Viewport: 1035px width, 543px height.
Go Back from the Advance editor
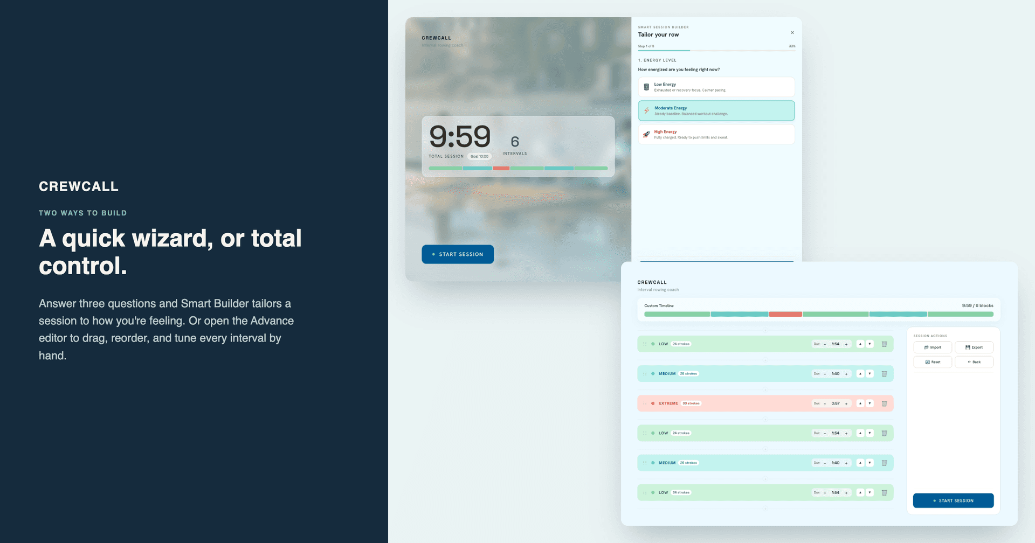(x=974, y=362)
